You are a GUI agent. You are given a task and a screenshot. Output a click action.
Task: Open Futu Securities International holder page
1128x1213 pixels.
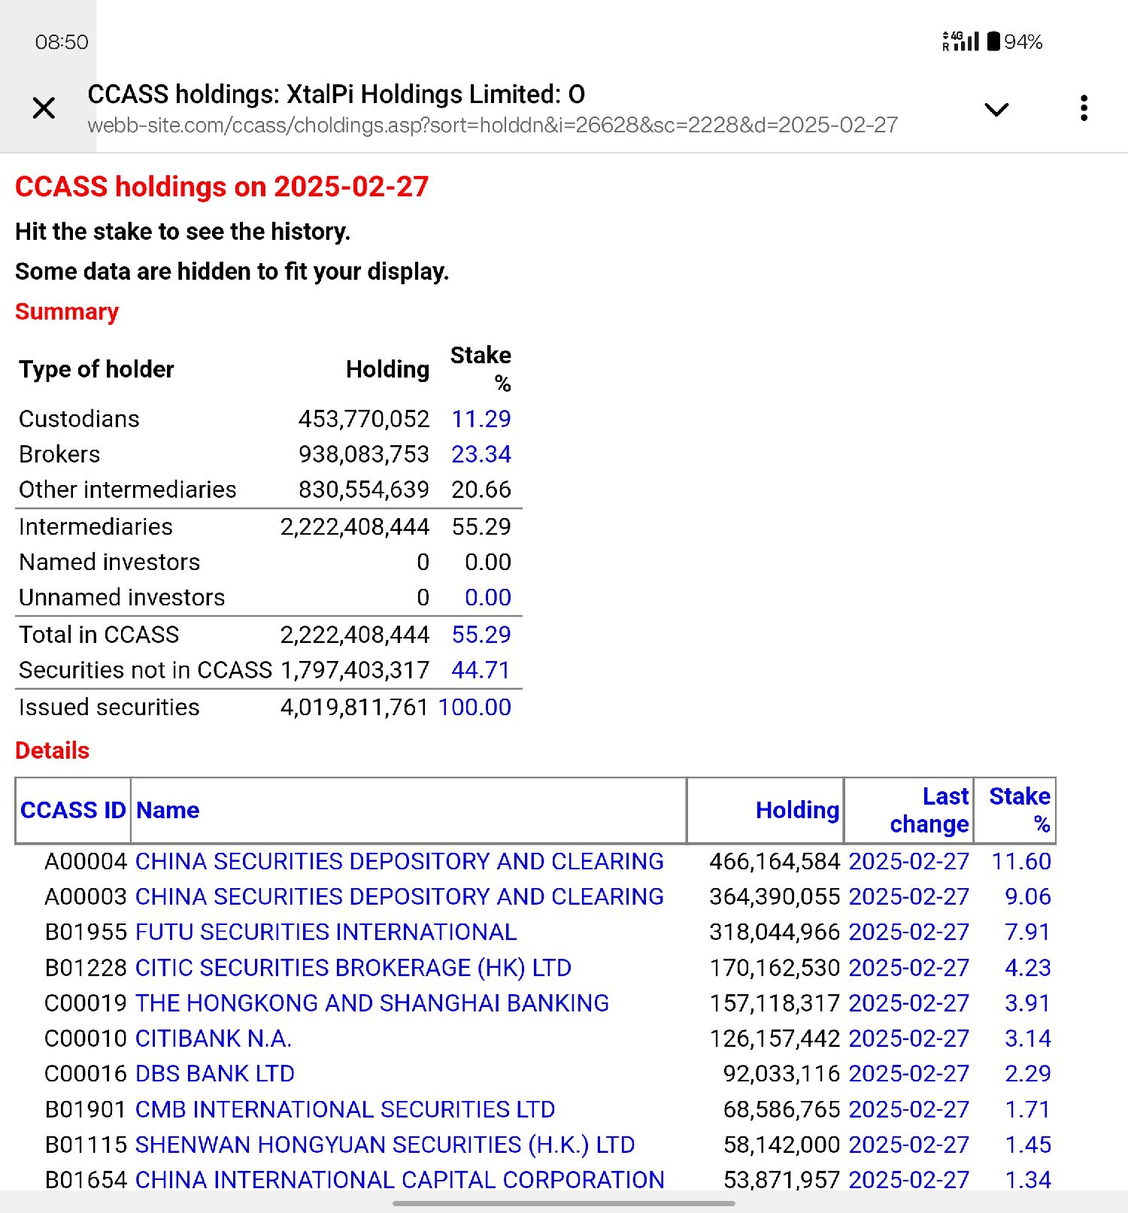click(326, 932)
